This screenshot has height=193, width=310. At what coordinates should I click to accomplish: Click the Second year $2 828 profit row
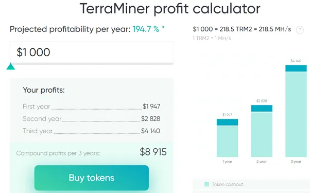(91, 119)
